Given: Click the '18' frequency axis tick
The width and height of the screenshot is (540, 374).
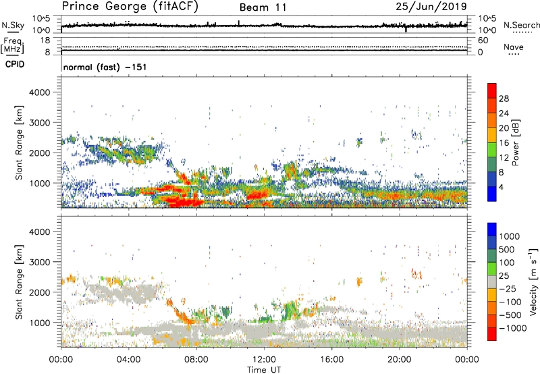Looking at the screenshot, I should (45, 41).
